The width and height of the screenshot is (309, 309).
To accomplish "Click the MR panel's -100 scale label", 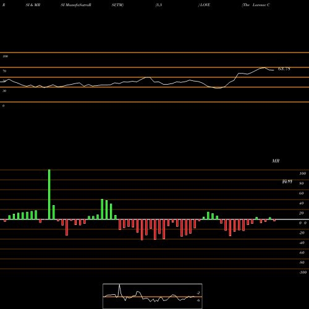I will (303, 273).
